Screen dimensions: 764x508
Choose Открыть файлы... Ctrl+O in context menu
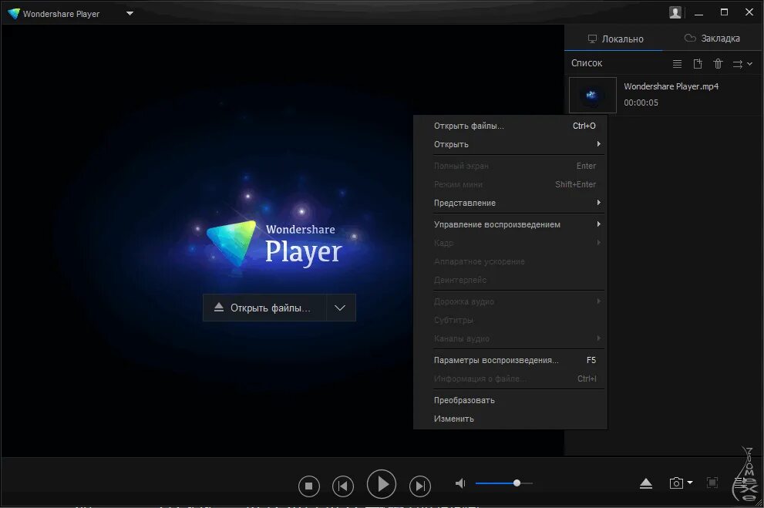pos(510,126)
